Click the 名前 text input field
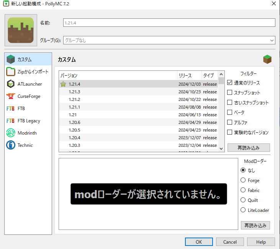The height and width of the screenshot is (249, 280). coord(169,23)
